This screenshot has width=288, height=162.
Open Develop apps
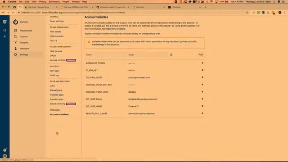(57, 99)
